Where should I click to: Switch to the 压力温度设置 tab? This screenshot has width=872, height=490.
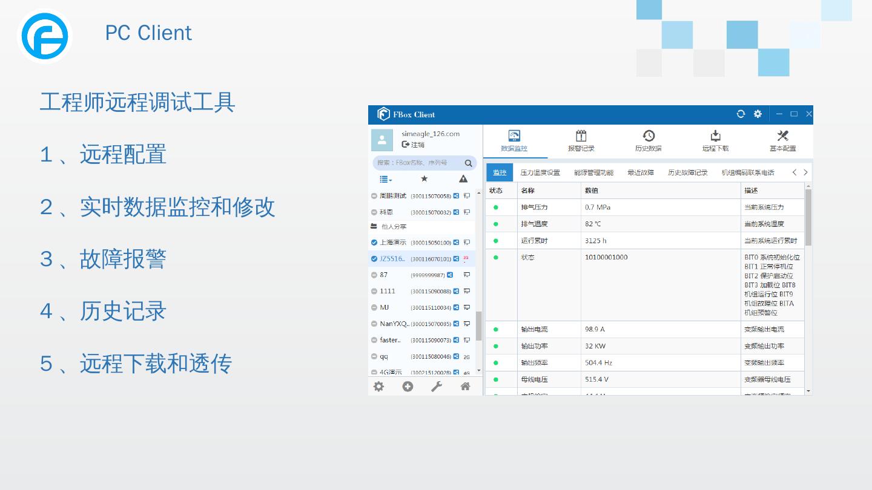click(x=540, y=173)
